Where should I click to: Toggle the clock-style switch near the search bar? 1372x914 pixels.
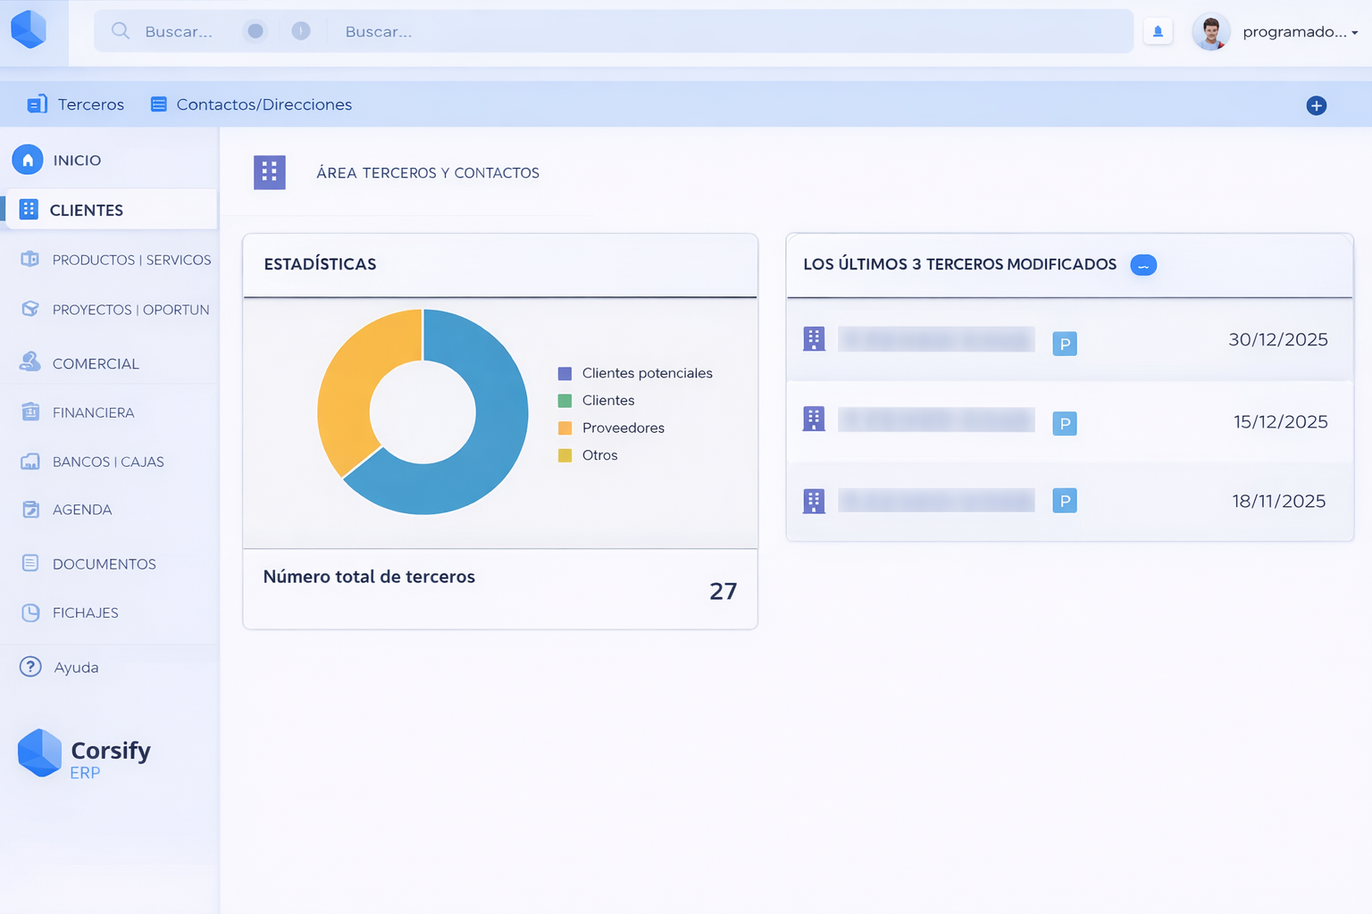coord(301,30)
